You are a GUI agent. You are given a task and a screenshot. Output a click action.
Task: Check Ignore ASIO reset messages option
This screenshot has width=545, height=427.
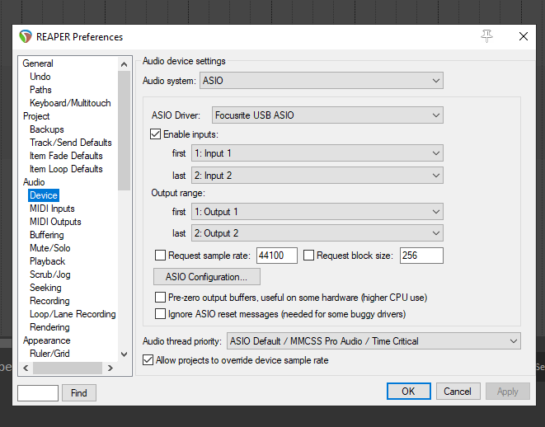tap(161, 314)
